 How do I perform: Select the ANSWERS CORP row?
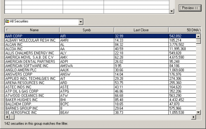(x=100, y=74)
